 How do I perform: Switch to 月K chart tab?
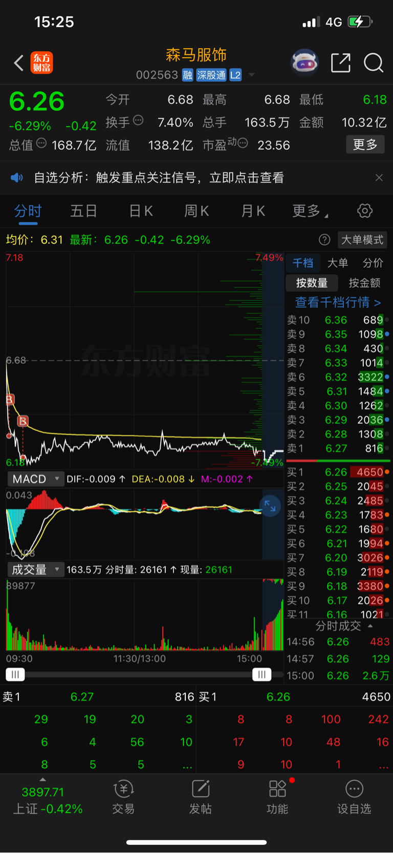coord(253,211)
